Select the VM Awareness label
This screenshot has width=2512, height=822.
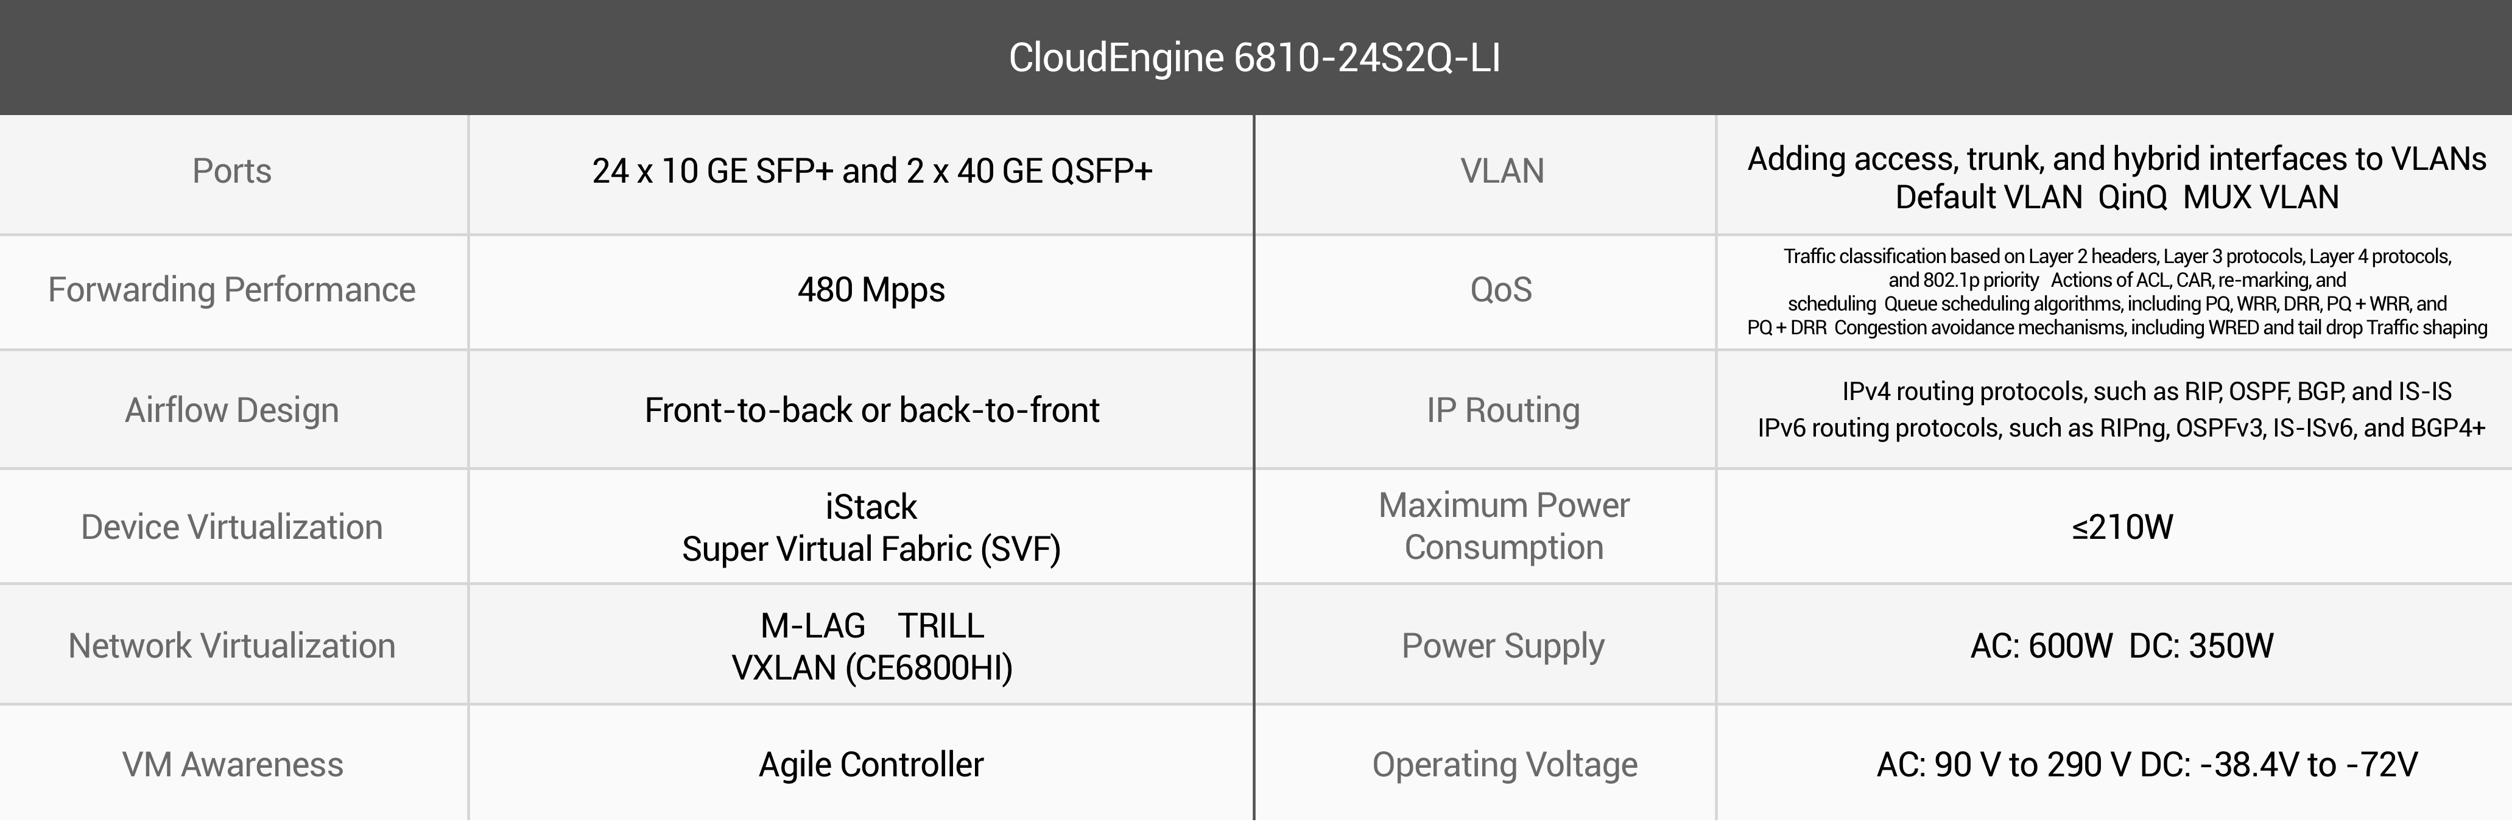click(x=232, y=765)
